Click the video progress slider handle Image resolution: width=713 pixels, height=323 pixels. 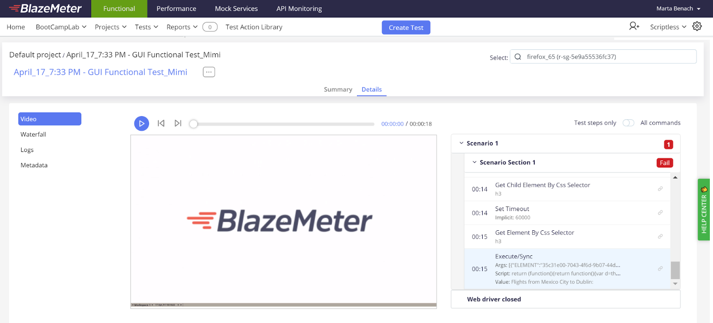(x=194, y=124)
